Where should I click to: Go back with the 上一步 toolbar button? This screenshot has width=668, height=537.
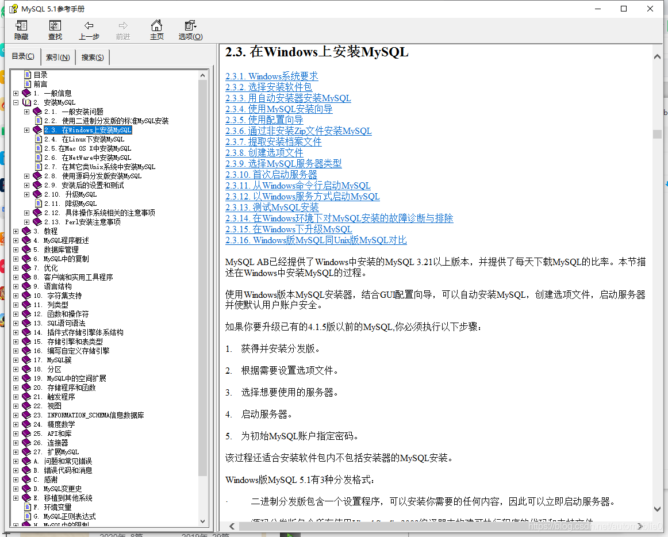(x=89, y=30)
